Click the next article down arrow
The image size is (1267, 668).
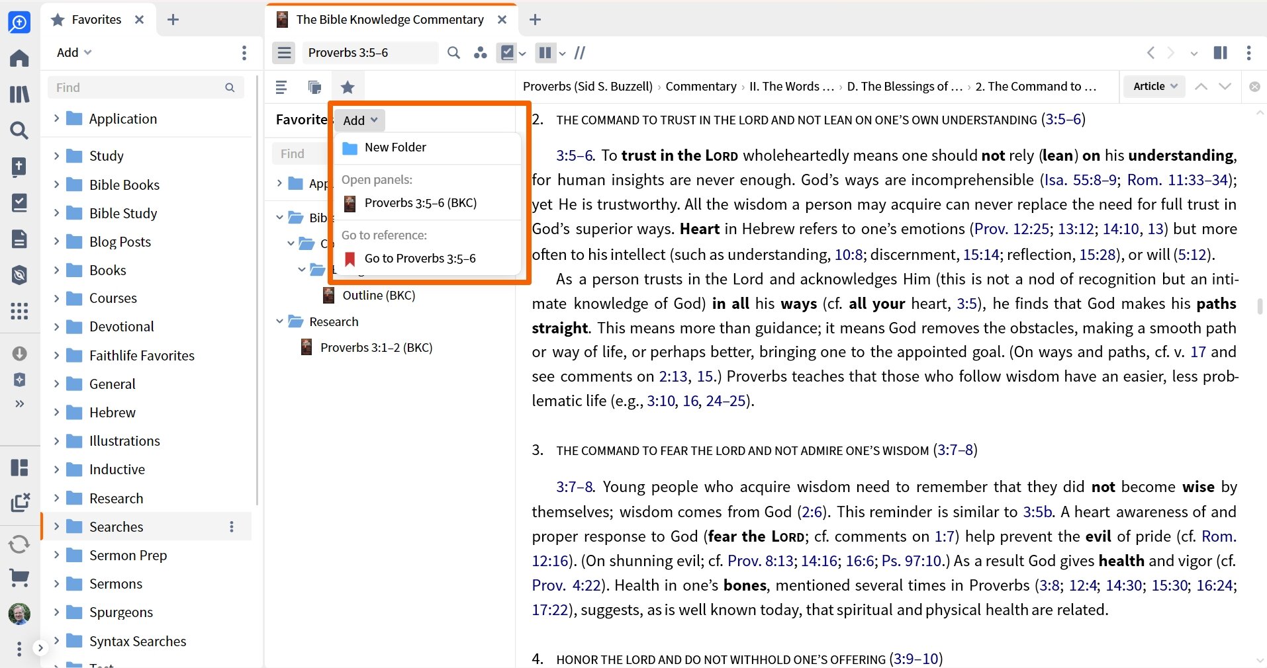point(1225,87)
